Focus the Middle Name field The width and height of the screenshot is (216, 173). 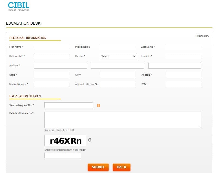coord(117,47)
